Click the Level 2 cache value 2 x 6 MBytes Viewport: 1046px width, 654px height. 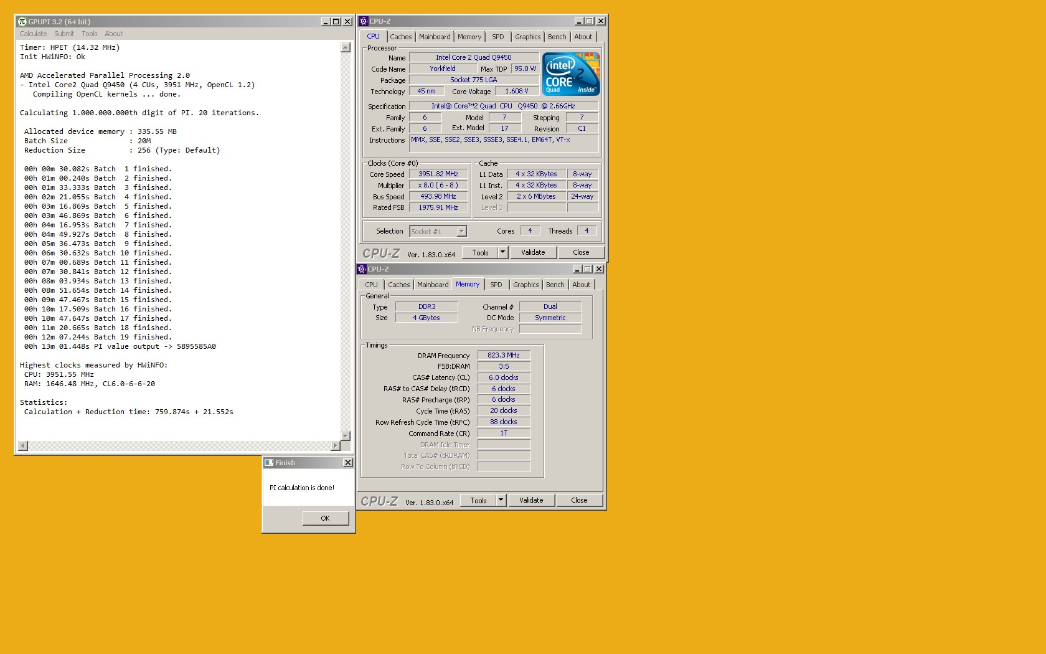tap(536, 196)
